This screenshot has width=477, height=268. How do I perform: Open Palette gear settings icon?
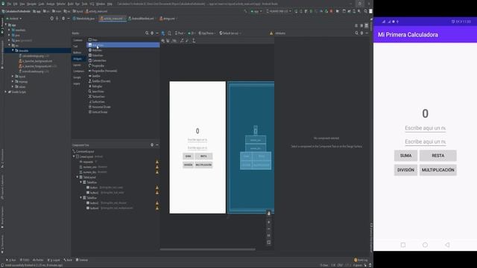pyautogui.click(x=152, y=33)
